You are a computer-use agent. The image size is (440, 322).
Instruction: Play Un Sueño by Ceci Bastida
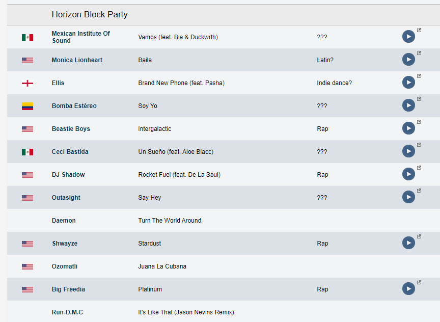[x=408, y=151]
